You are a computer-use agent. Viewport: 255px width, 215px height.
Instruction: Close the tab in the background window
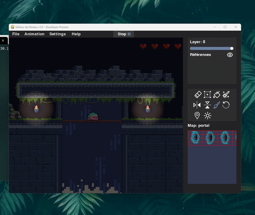(3, 40)
